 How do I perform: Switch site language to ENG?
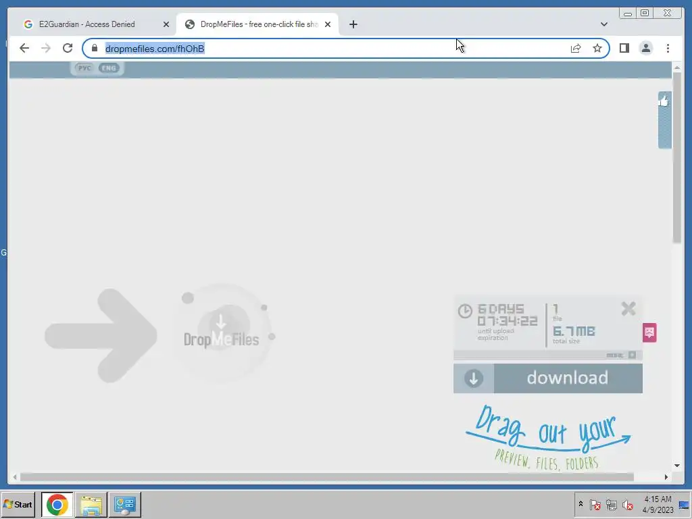point(109,68)
